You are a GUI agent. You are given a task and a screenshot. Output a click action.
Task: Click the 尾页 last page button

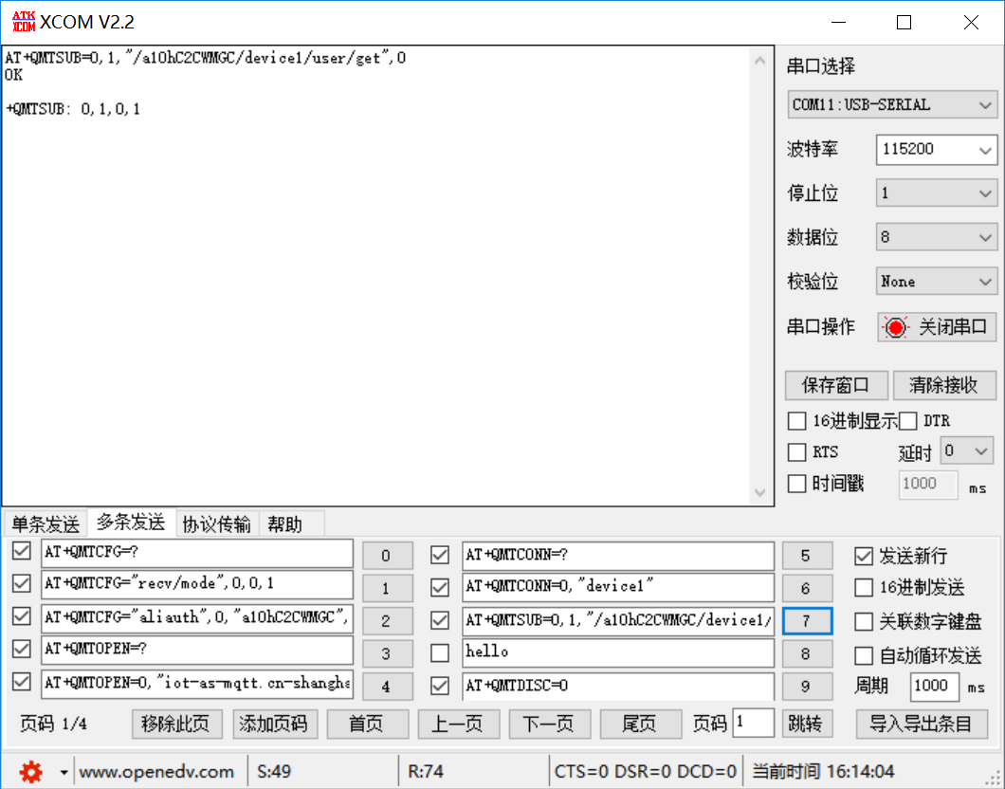click(x=641, y=723)
